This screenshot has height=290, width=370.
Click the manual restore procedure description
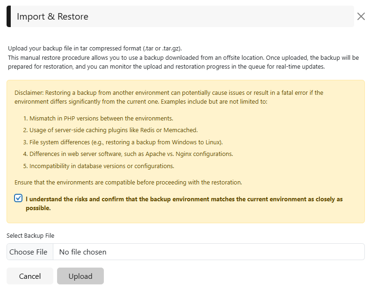(x=183, y=62)
